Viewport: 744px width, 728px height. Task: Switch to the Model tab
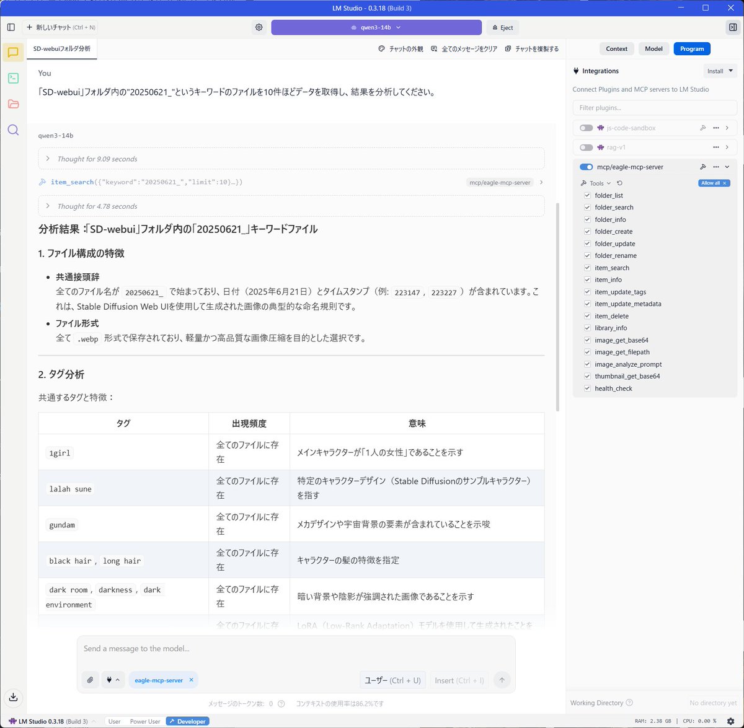[x=653, y=49]
